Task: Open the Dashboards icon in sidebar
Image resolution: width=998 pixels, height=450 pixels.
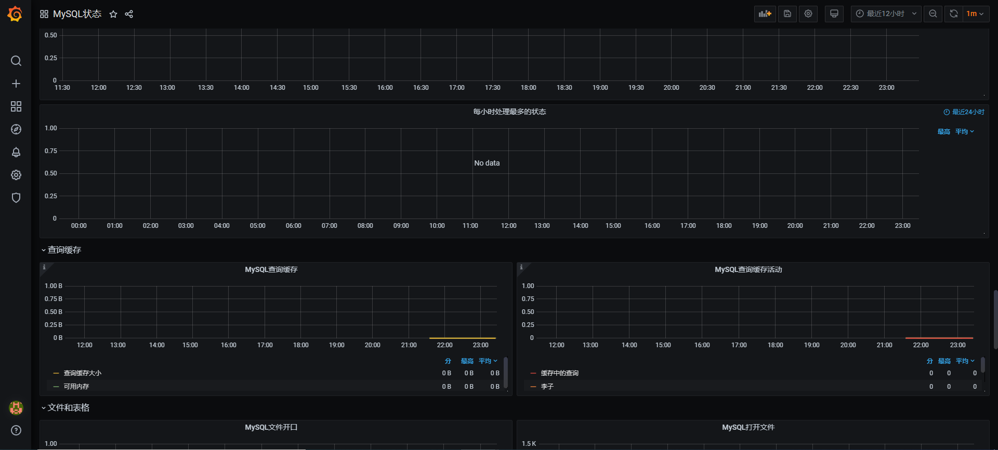Action: click(16, 106)
